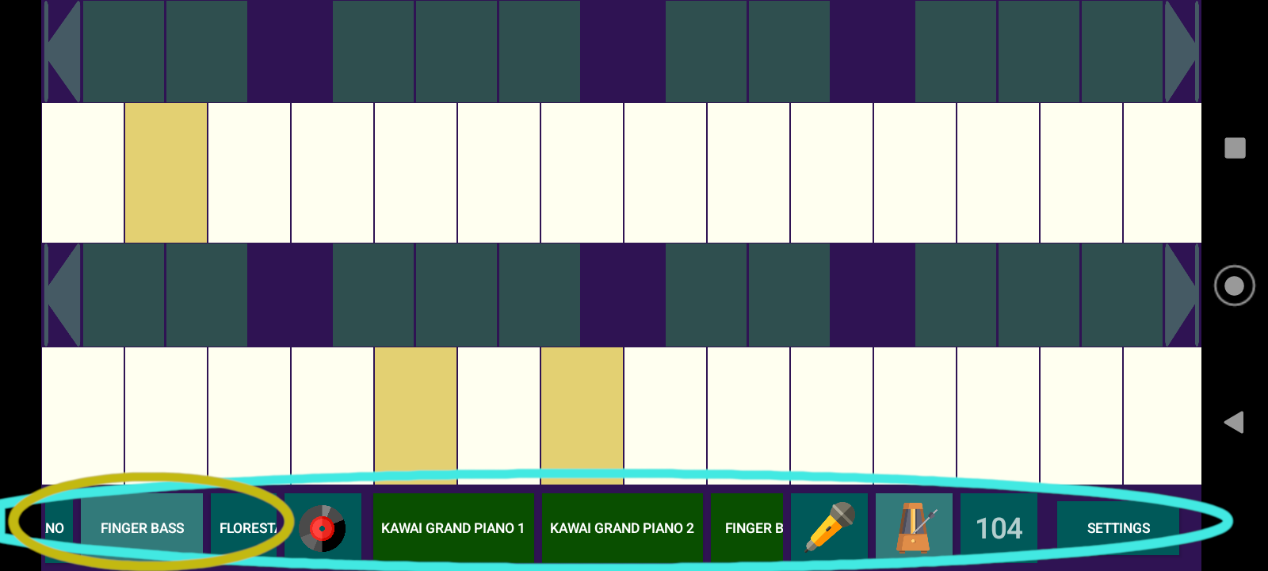
Task: Play the right highlighted yellow key on lower keyboard
Action: tap(582, 416)
